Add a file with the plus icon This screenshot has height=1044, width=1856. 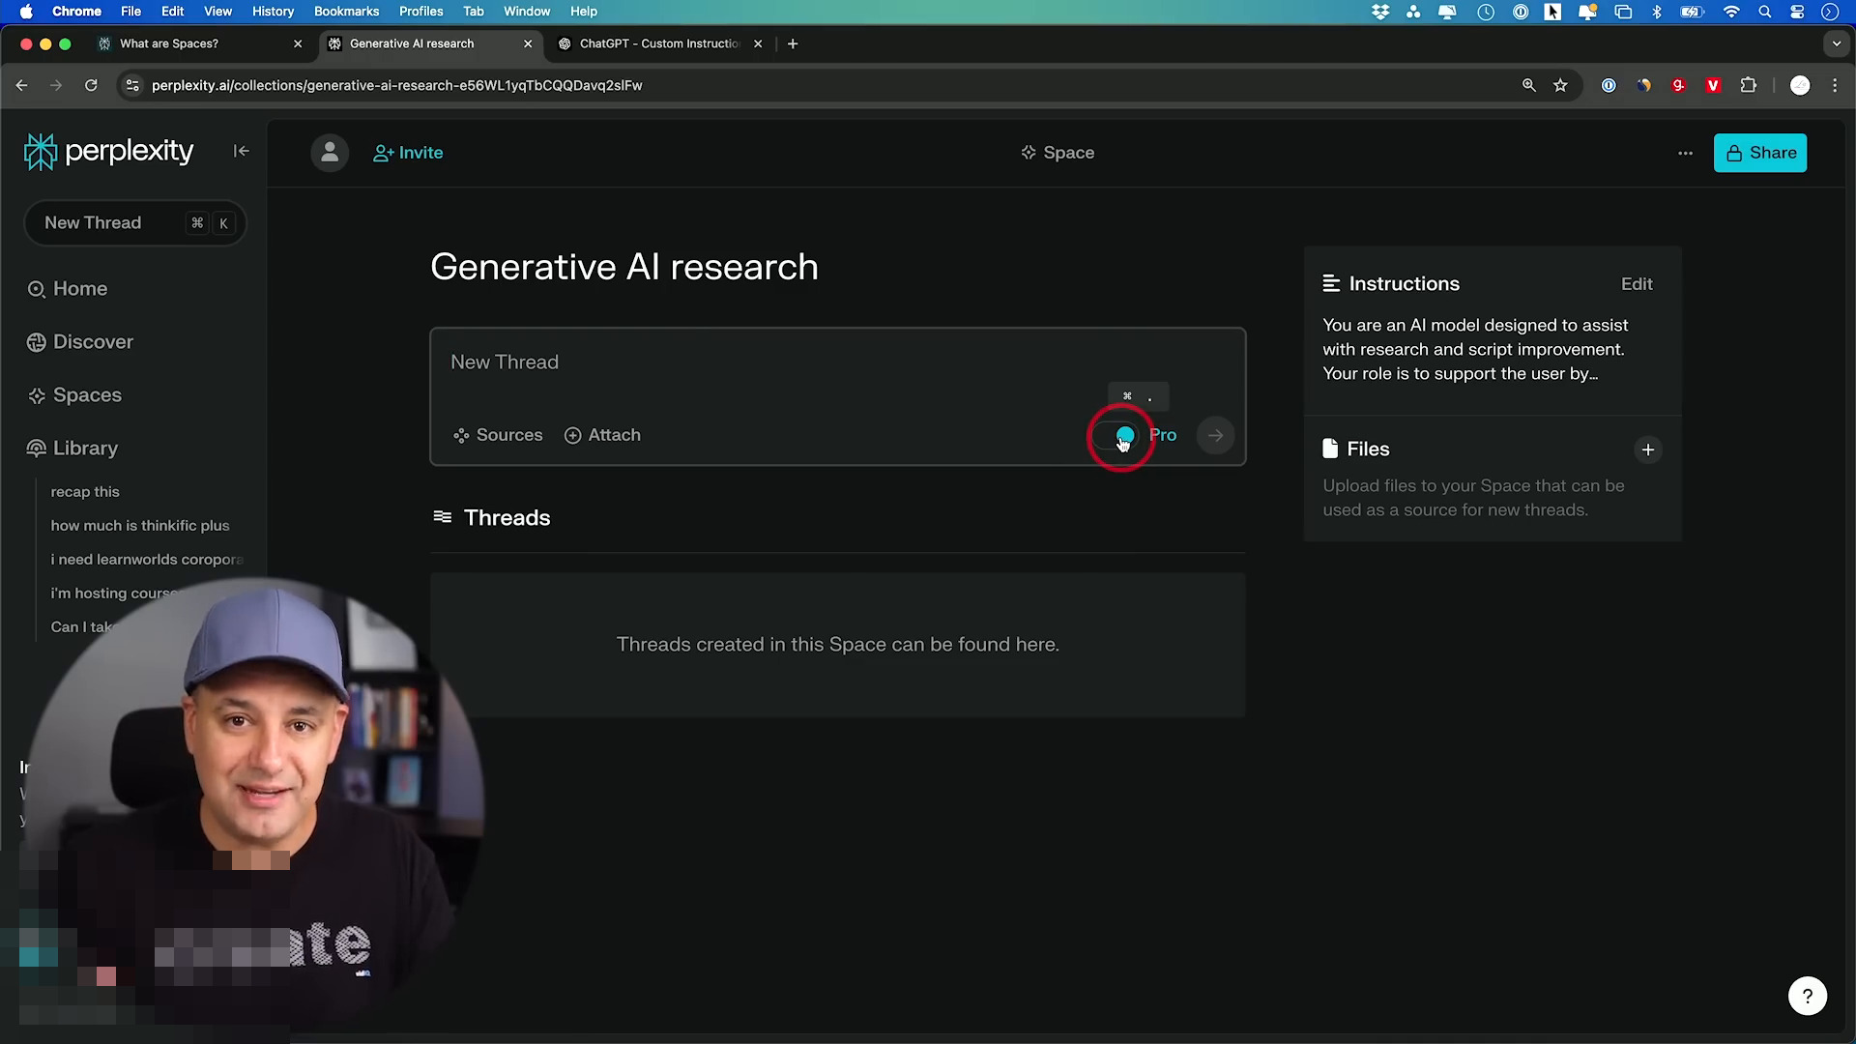tap(1648, 449)
